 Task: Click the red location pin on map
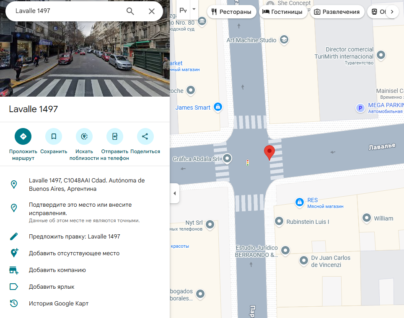[269, 152]
